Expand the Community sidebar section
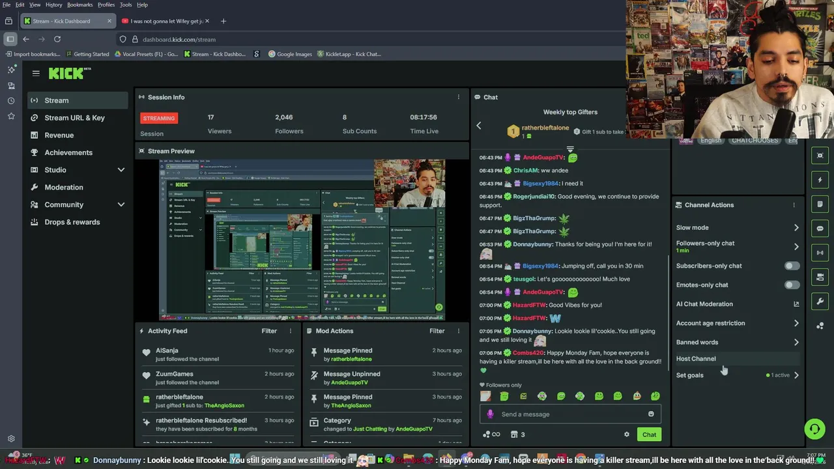Image resolution: width=834 pixels, height=469 pixels. pos(78,205)
